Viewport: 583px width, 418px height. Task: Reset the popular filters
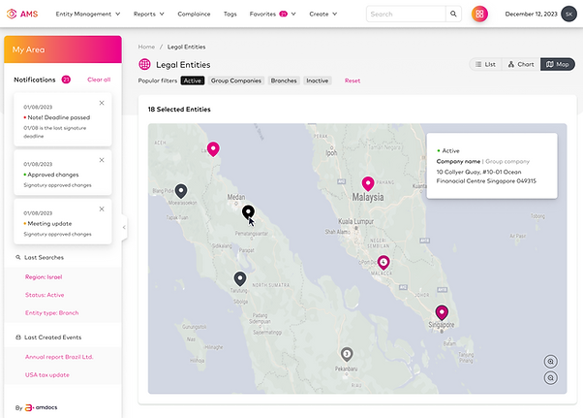pyautogui.click(x=353, y=80)
